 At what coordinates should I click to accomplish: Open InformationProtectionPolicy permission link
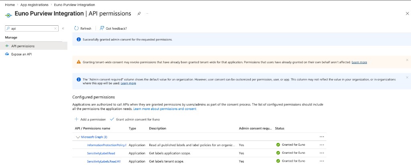107,145
